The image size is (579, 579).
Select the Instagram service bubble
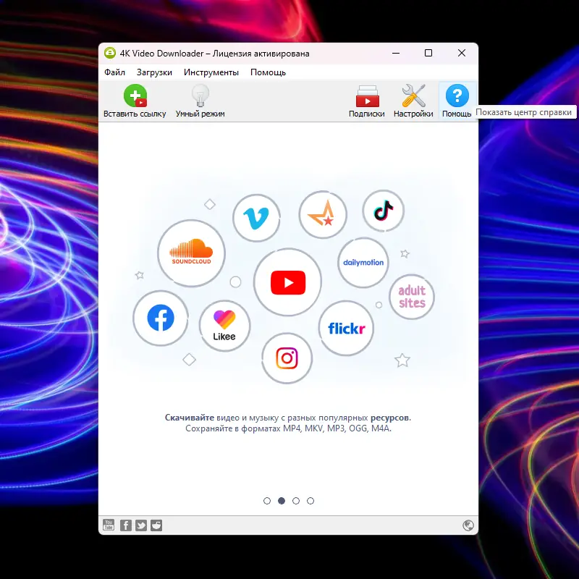pos(287,358)
